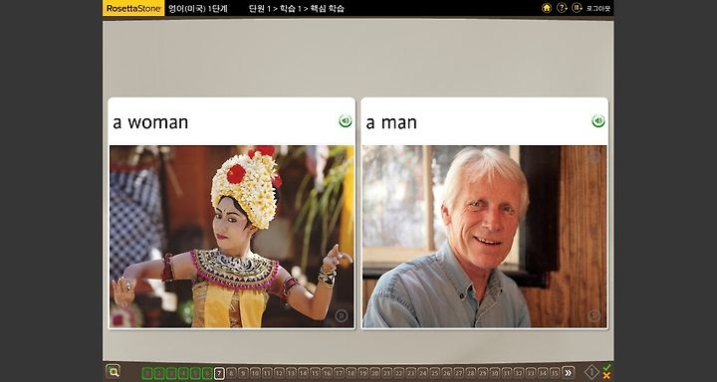
Task: Click the Rosetta Stone logo
Action: (133, 8)
